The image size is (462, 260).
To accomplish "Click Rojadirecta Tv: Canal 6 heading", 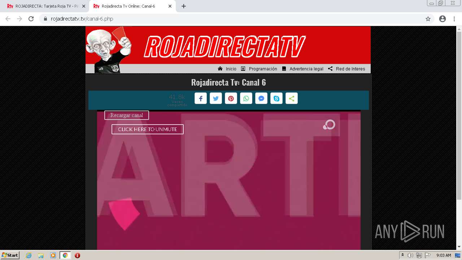I will 228,82.
